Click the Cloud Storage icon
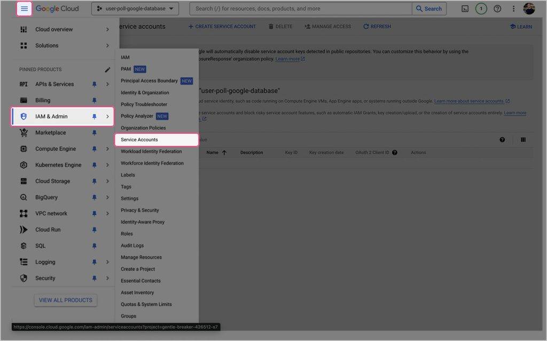The image size is (547, 341). [24, 181]
